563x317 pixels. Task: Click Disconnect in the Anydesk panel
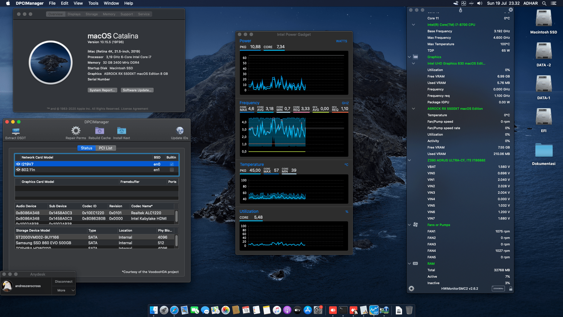click(x=63, y=281)
